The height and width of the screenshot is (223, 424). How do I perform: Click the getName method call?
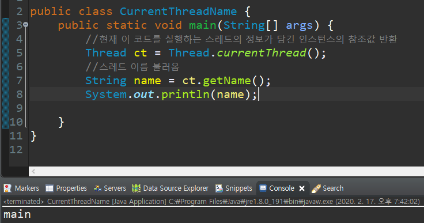(x=226, y=81)
